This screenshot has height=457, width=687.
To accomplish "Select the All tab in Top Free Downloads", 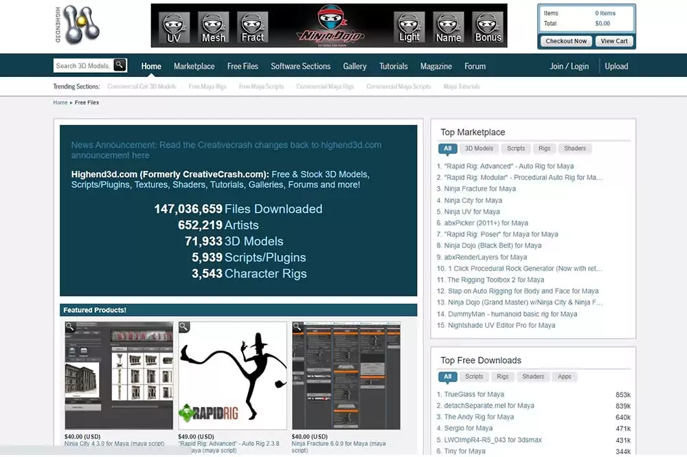I will pos(447,377).
